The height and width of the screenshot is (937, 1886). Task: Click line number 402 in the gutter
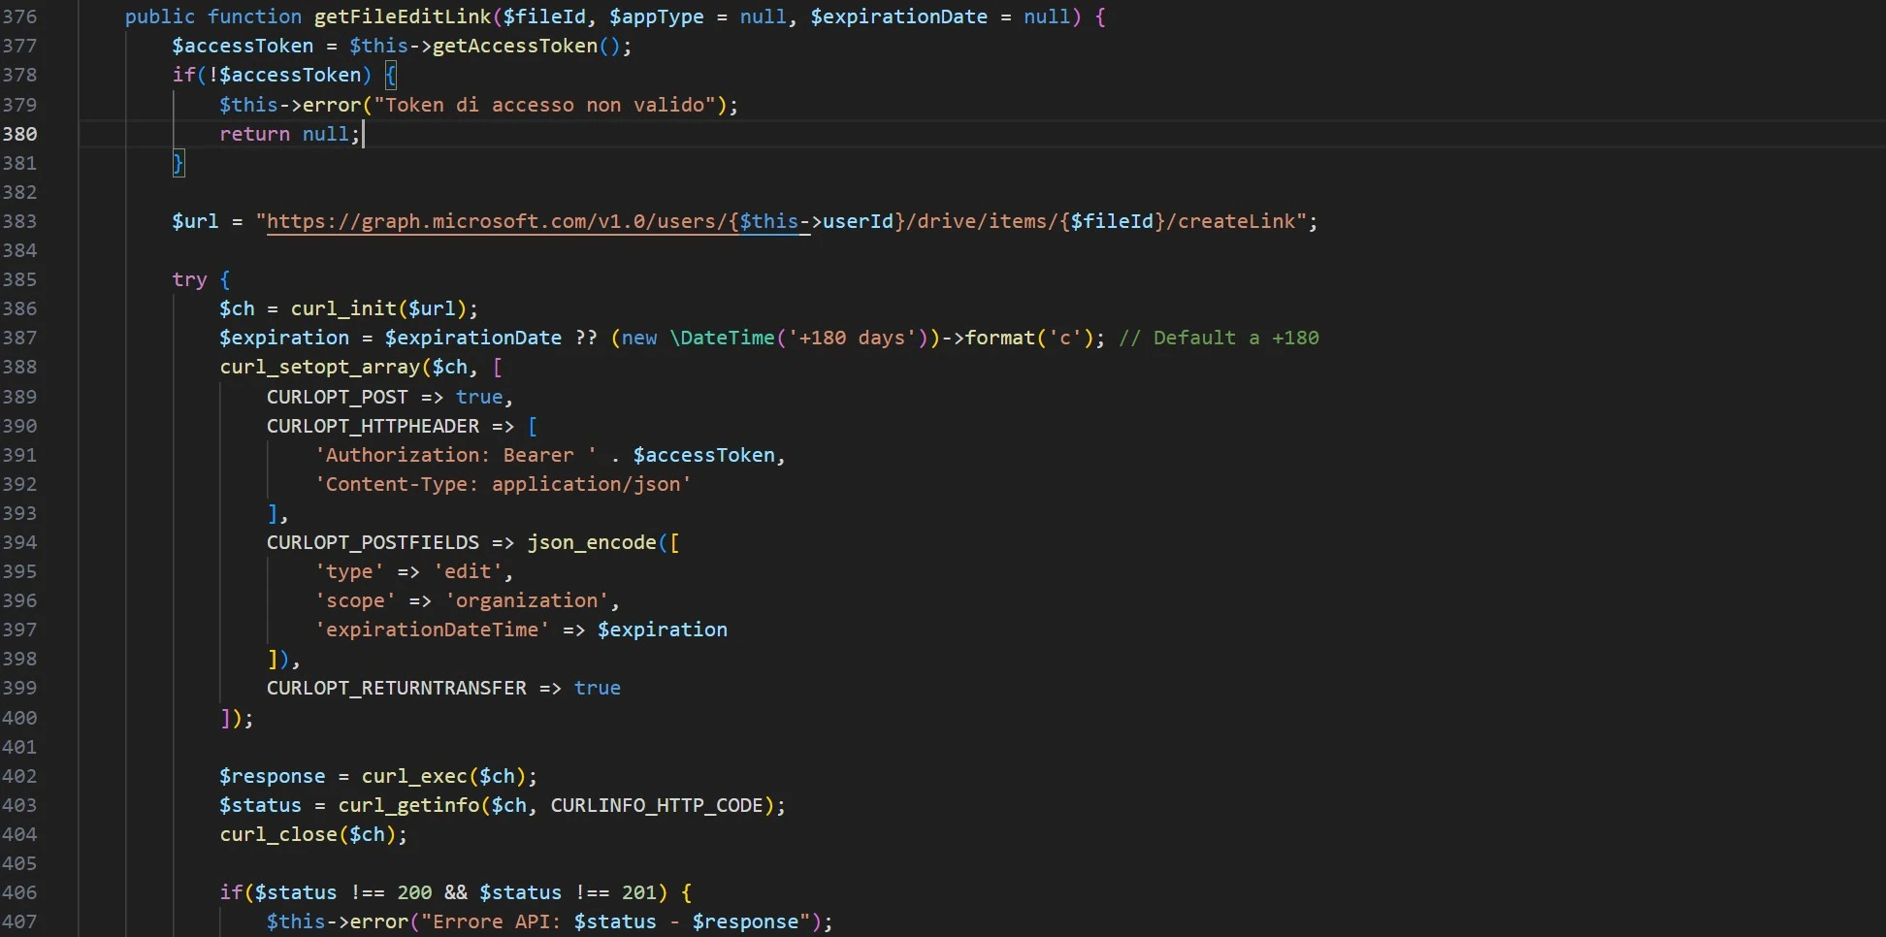click(19, 776)
